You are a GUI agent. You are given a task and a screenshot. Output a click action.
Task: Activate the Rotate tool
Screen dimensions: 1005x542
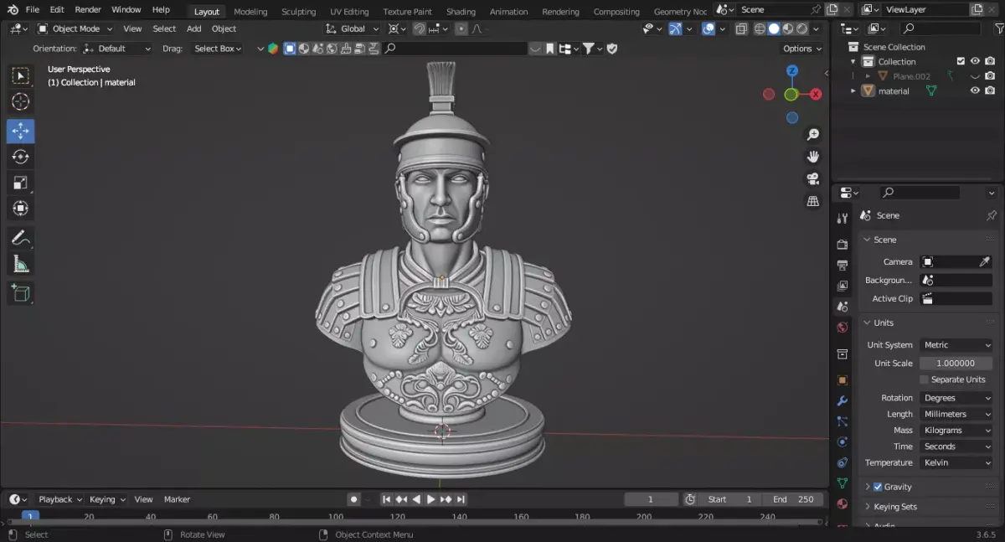point(21,157)
